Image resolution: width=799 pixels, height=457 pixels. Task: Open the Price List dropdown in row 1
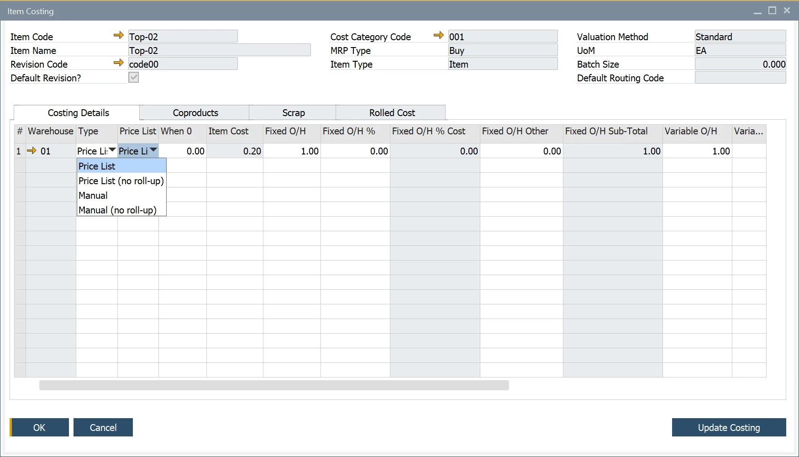153,150
